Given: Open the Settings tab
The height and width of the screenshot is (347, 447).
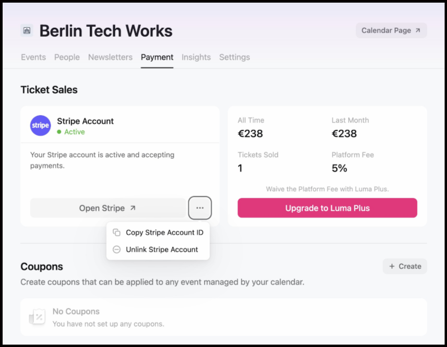Looking at the screenshot, I should [235, 57].
